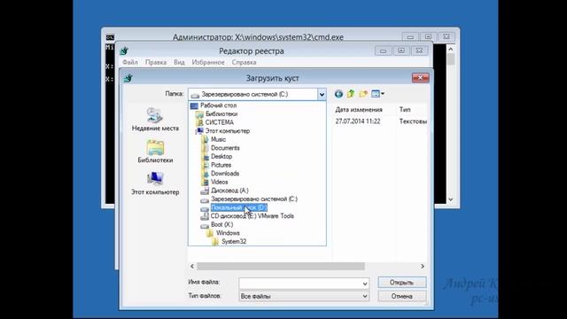Click the Отмена button
Image resolution: width=567 pixels, height=319 pixels.
point(401,296)
